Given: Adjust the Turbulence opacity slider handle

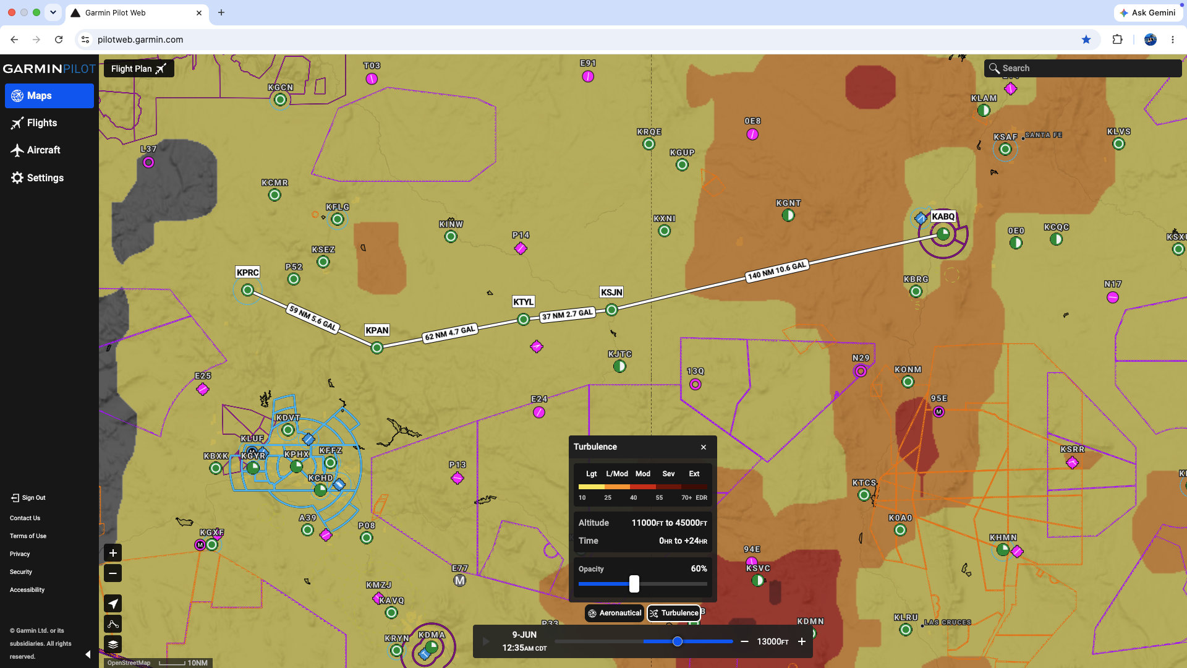Looking at the screenshot, I should click(634, 584).
